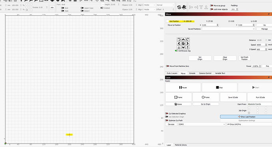Click the dock-bottom arrangement icon

pyautogui.click(x=206, y=7)
